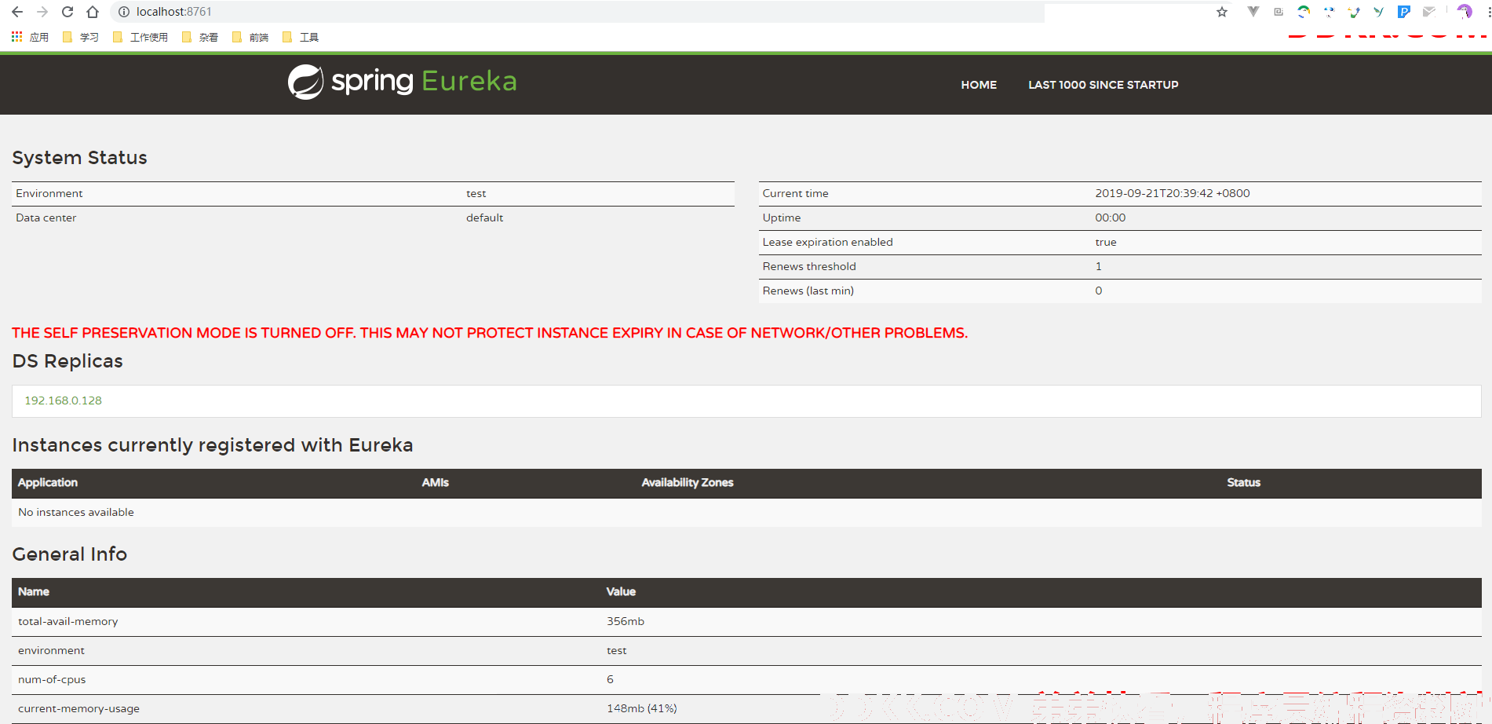Click the Uptime value 00:00
The width and height of the screenshot is (1492, 724).
pos(1111,218)
